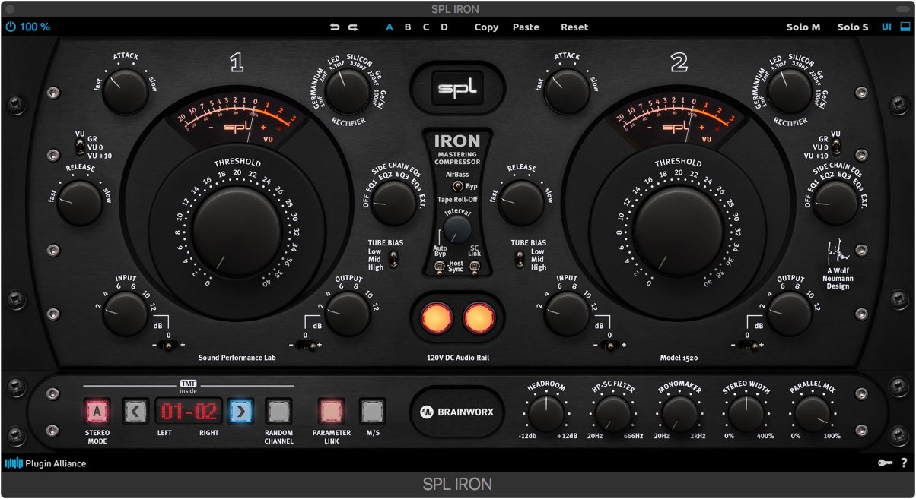This screenshot has height=499, width=916.
Task: Select preset slot D
Action: [444, 27]
